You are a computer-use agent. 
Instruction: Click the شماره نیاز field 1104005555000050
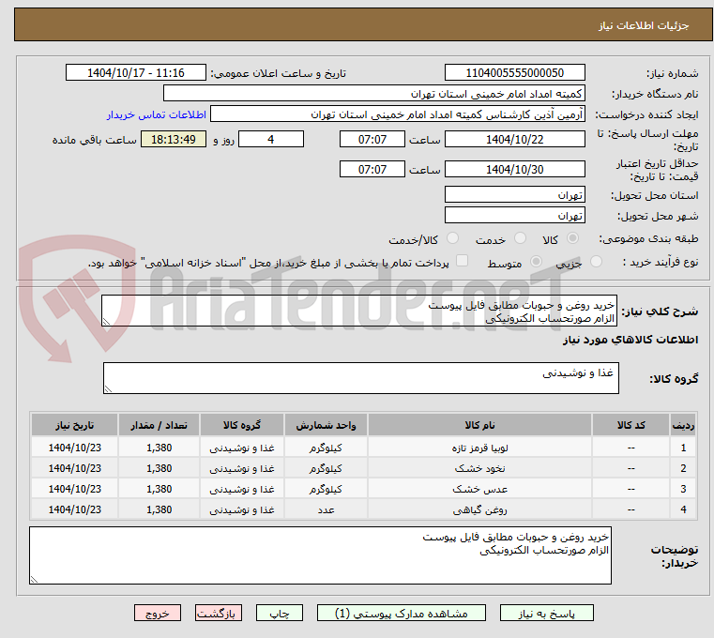click(x=514, y=72)
